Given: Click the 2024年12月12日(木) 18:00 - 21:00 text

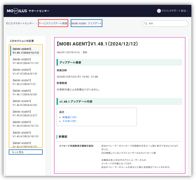Looking at the screenshot, I should point(77,77).
